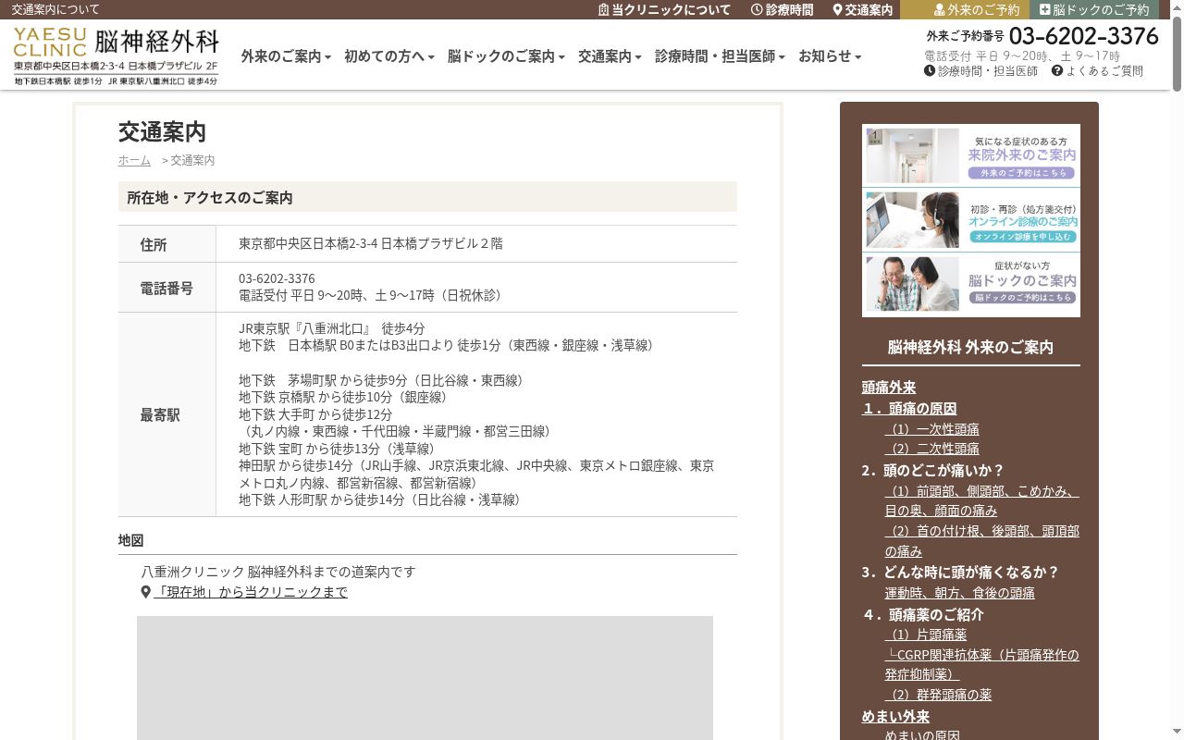Click the location pin icon beside 「現在地」から当クリニックまで

(145, 592)
